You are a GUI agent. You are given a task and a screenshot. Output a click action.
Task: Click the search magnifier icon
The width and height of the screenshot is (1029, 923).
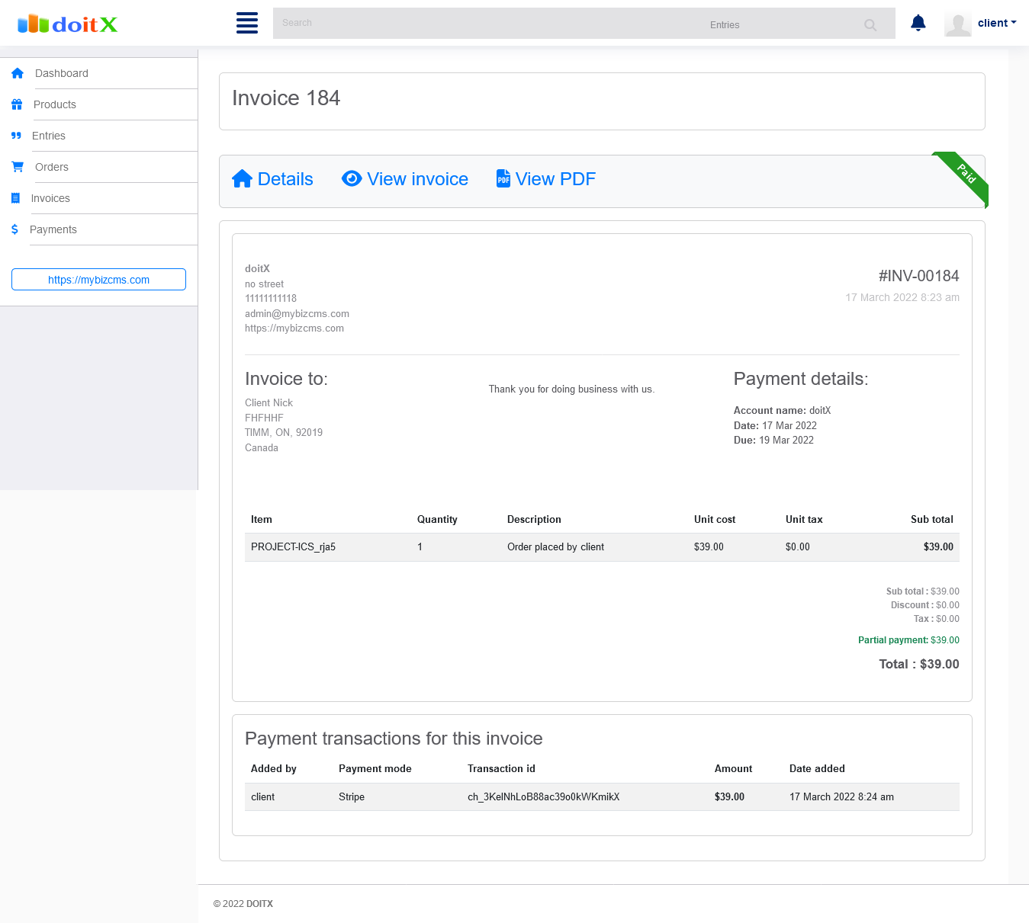(x=870, y=24)
